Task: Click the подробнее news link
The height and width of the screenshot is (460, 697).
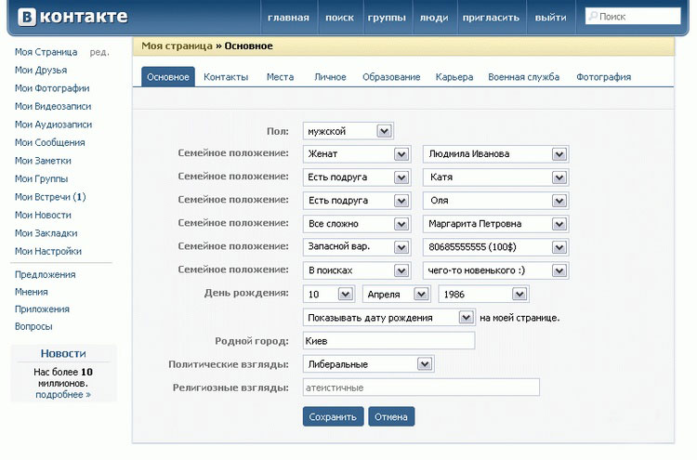Action: (x=63, y=394)
